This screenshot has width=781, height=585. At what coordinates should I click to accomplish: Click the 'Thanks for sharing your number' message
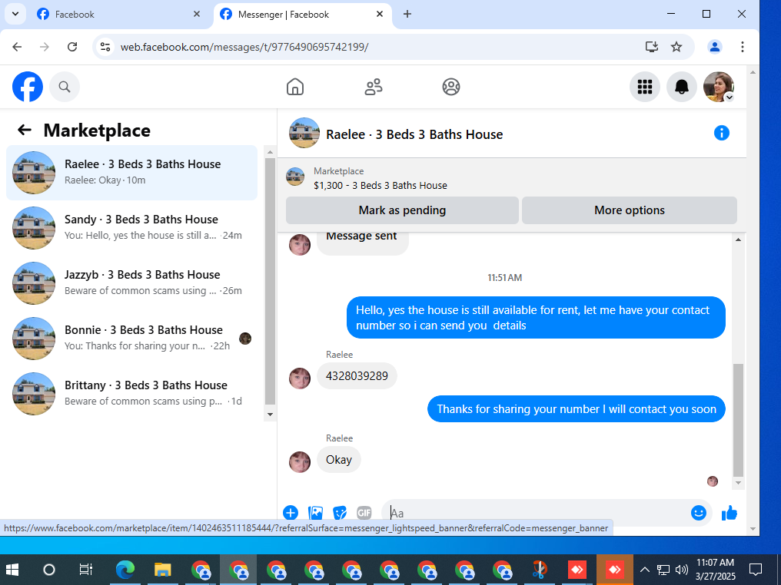coord(577,409)
